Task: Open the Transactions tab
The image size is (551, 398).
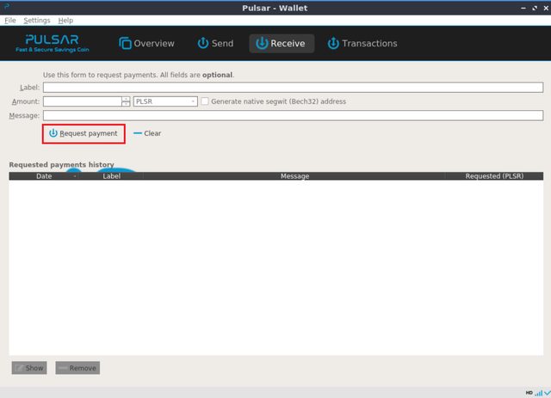Action: (x=362, y=43)
